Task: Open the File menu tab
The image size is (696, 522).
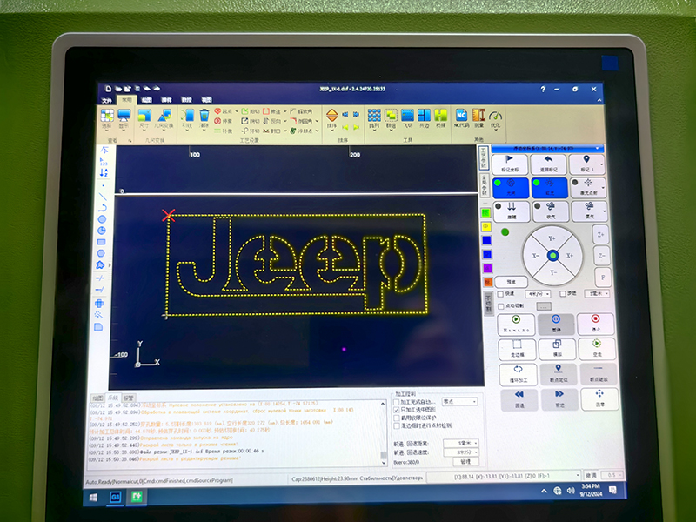Action: [108, 100]
